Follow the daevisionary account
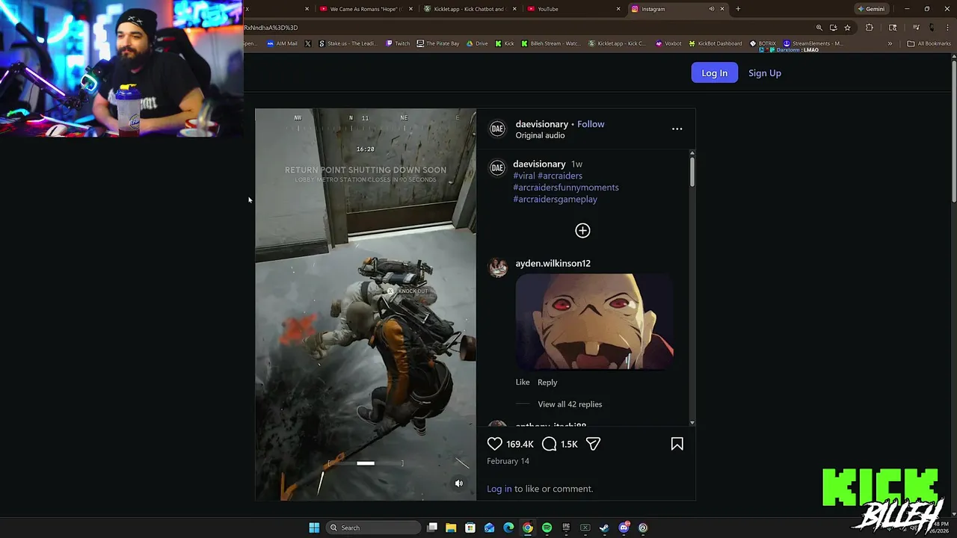 [591, 124]
